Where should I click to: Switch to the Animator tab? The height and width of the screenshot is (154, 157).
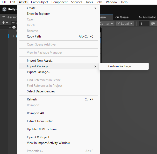[147, 17]
